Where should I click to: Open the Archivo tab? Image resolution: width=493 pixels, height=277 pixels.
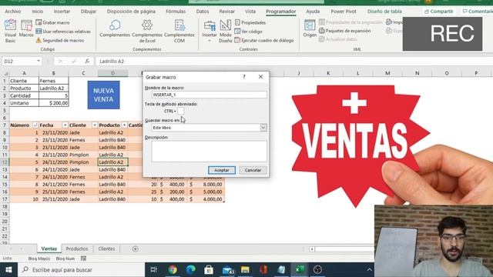point(13,12)
